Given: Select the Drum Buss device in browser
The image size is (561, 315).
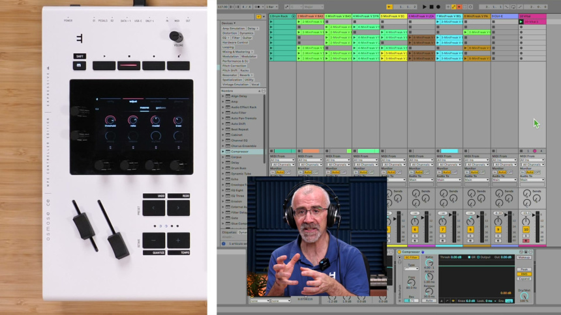Looking at the screenshot, I should (239, 168).
